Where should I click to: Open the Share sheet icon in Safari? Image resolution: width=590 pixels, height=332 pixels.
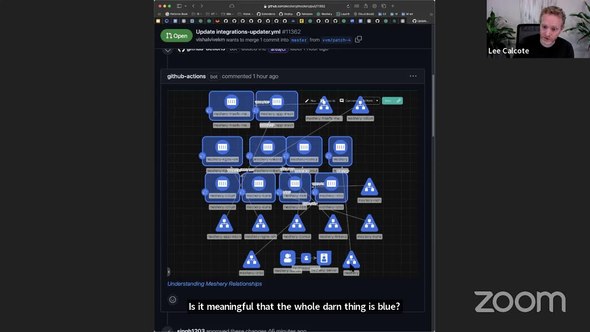(366, 6)
